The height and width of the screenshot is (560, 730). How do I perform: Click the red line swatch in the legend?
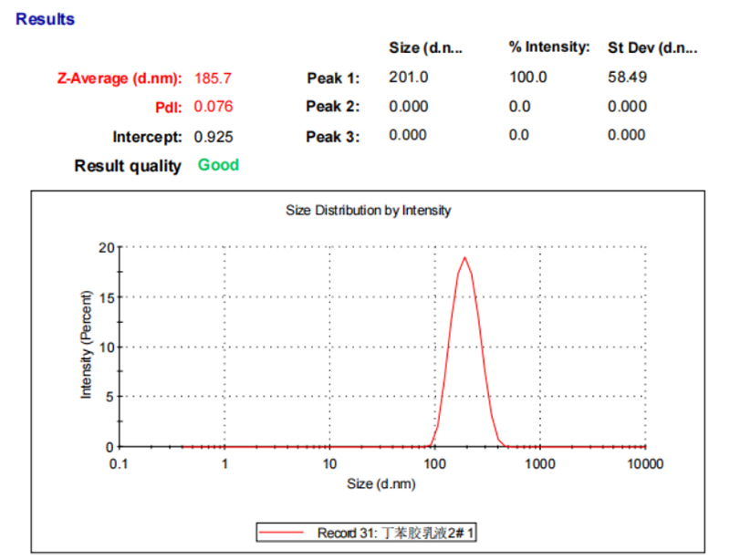click(x=282, y=533)
